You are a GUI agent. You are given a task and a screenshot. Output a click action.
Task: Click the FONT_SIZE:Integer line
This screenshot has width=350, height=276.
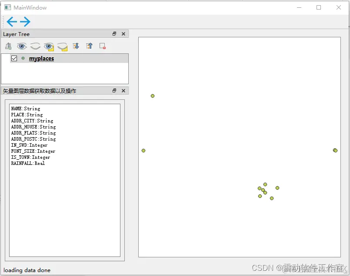click(x=33, y=151)
